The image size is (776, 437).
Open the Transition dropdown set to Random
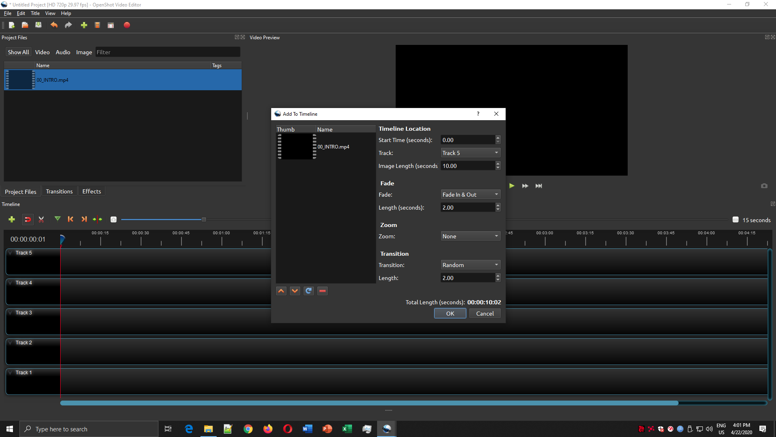click(x=470, y=265)
